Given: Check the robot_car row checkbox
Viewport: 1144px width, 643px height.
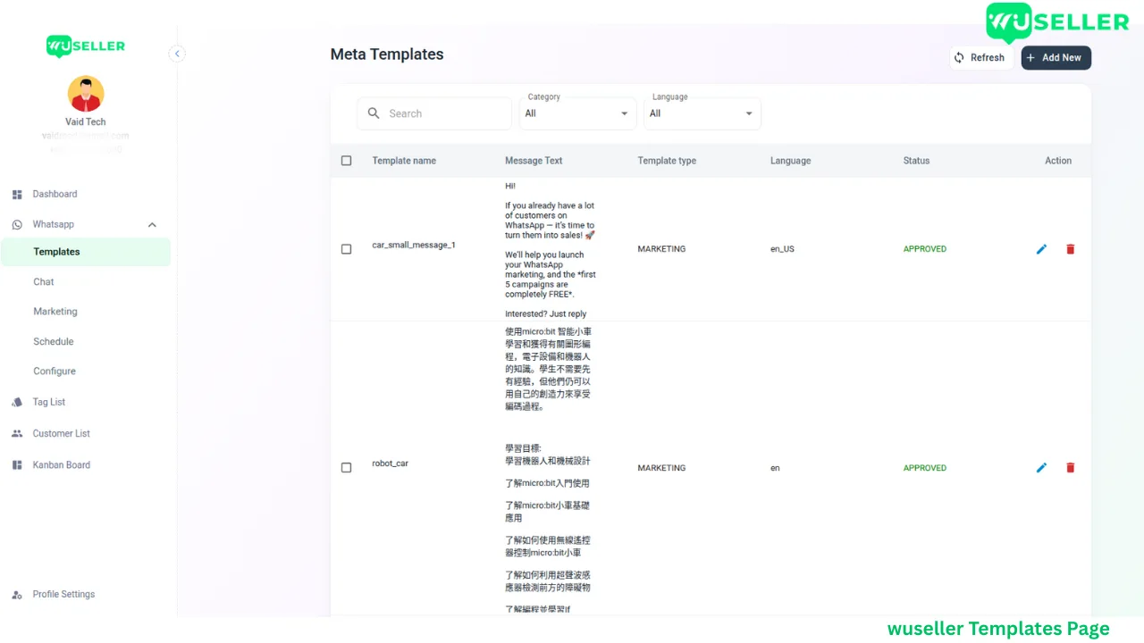Looking at the screenshot, I should coord(347,468).
